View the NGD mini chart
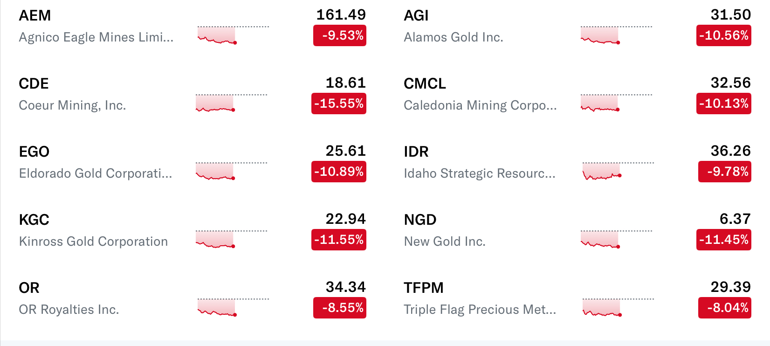 coord(600,239)
